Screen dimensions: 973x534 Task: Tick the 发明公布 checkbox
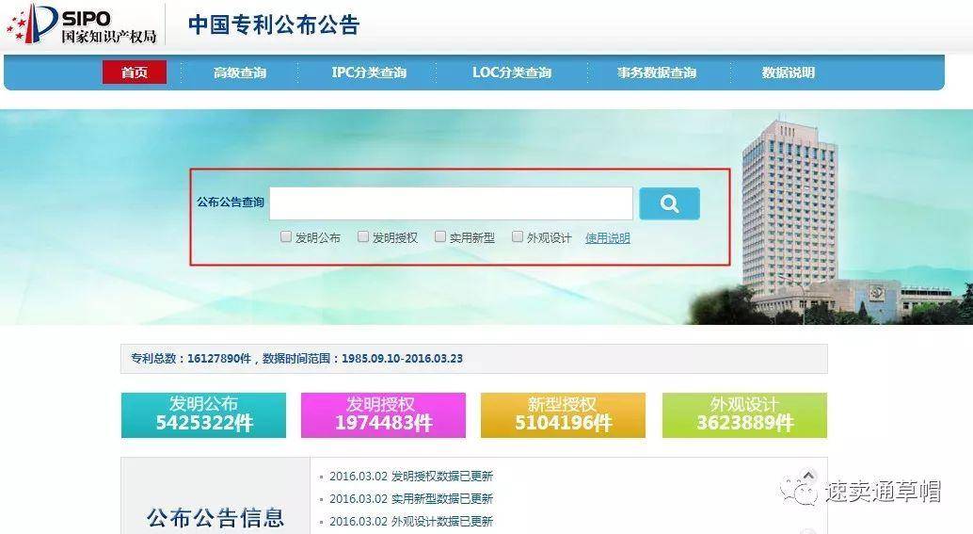click(x=285, y=236)
